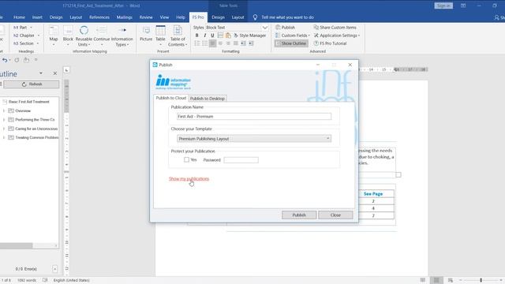Open the Mailings ribbon tab
The height and width of the screenshot is (284, 505).
coord(125,17)
